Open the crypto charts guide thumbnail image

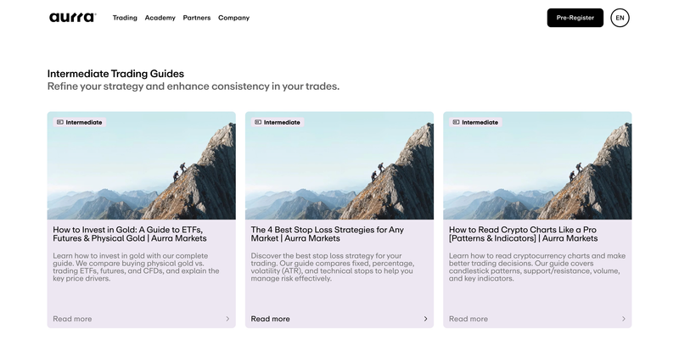(x=537, y=165)
